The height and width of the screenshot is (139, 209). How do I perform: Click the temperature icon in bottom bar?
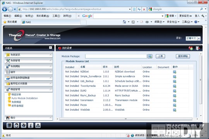[x=31, y=125]
